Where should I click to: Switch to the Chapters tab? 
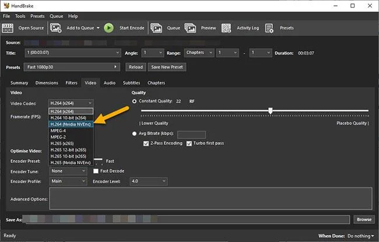(x=156, y=83)
